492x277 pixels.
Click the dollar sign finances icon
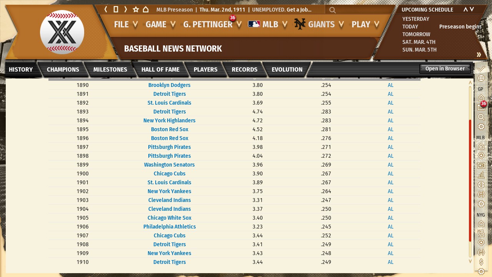coord(481,262)
